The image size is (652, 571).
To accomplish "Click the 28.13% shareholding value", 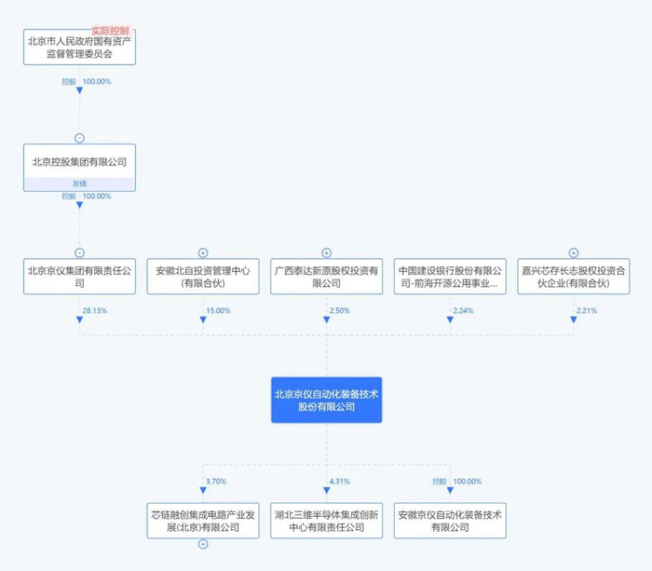I will tap(94, 311).
